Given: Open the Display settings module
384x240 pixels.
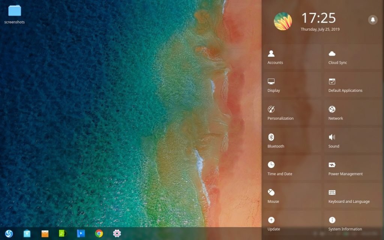Looking at the screenshot, I should pos(292,85).
